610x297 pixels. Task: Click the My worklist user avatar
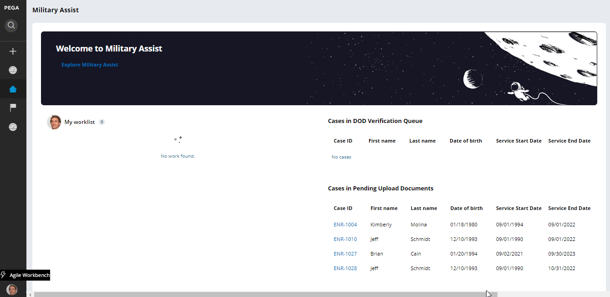[x=54, y=122]
